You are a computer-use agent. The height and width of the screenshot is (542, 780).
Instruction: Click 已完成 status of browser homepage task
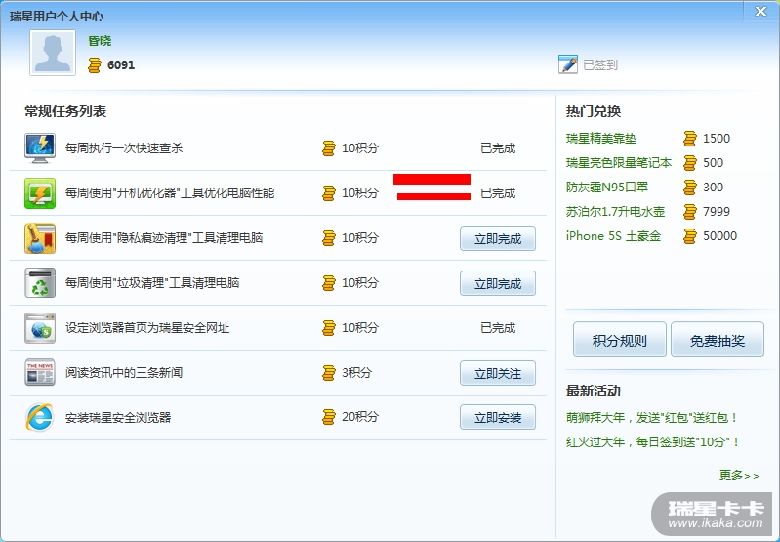coord(498,328)
